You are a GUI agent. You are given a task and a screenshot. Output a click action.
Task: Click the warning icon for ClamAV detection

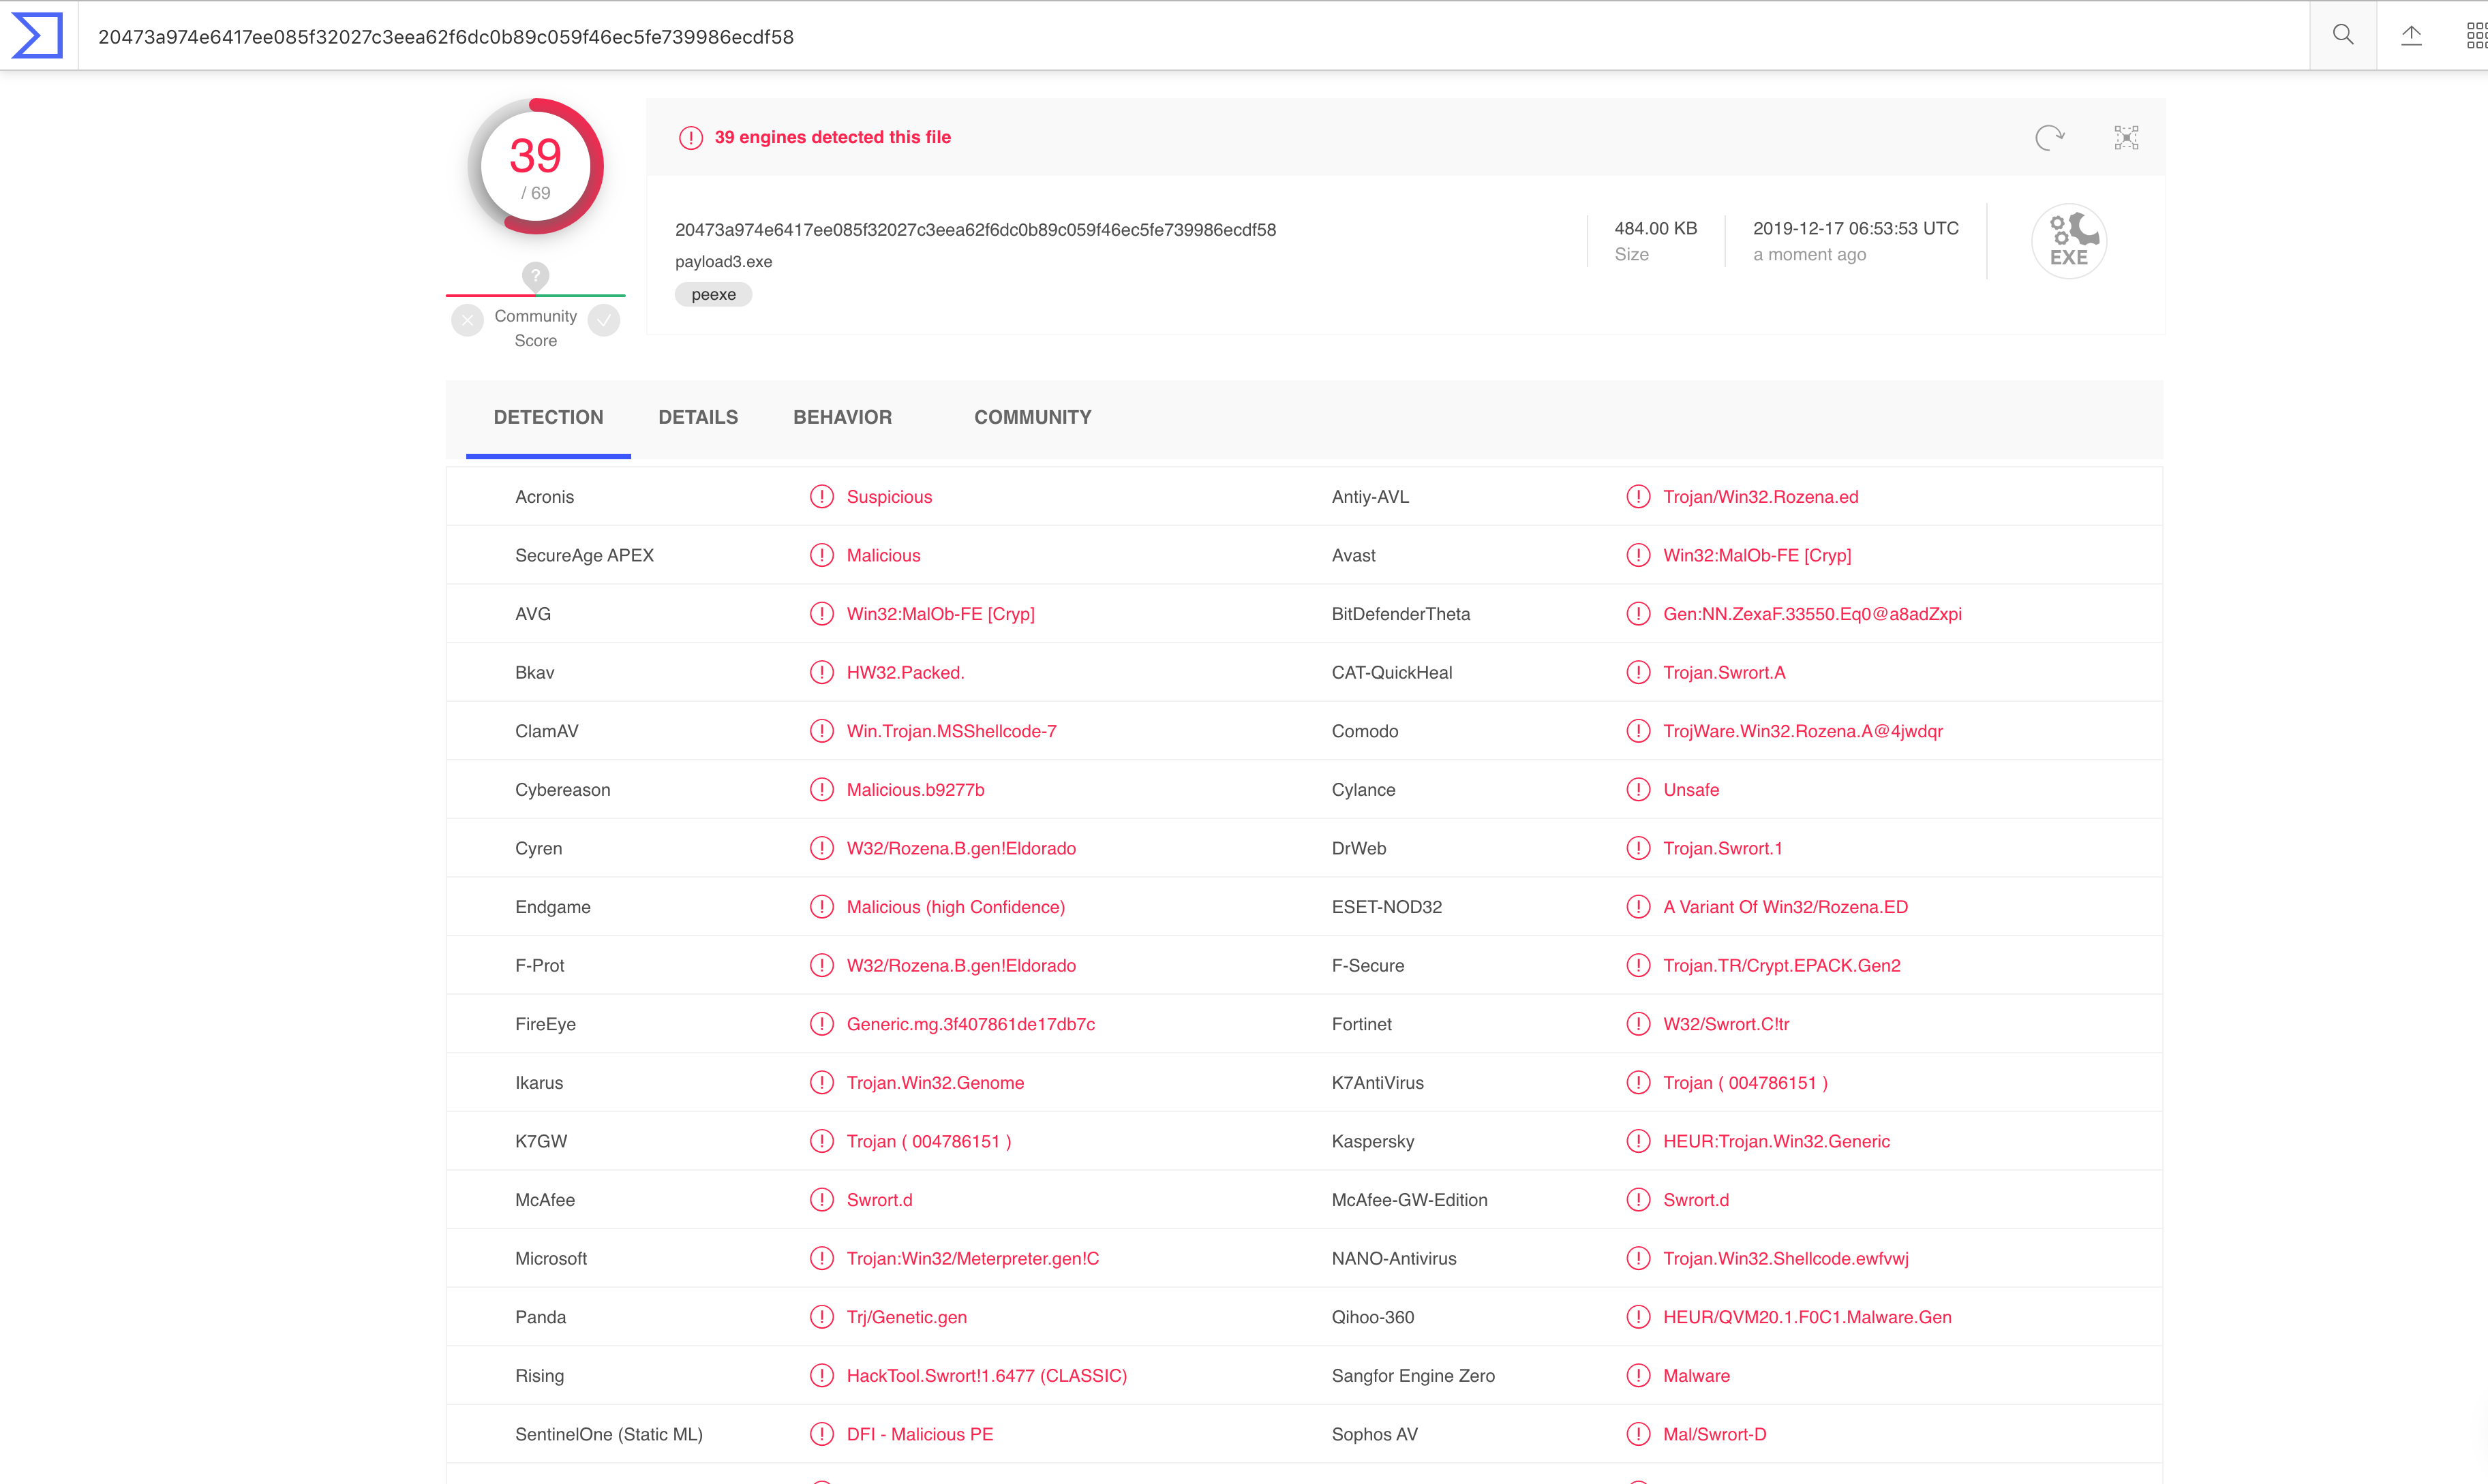point(821,731)
